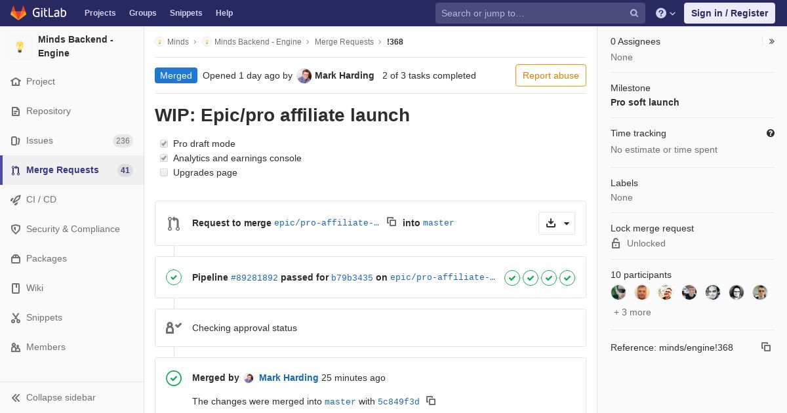Click the GitLab fox logo
Image resolution: width=787 pixels, height=413 pixels.
coord(18,12)
